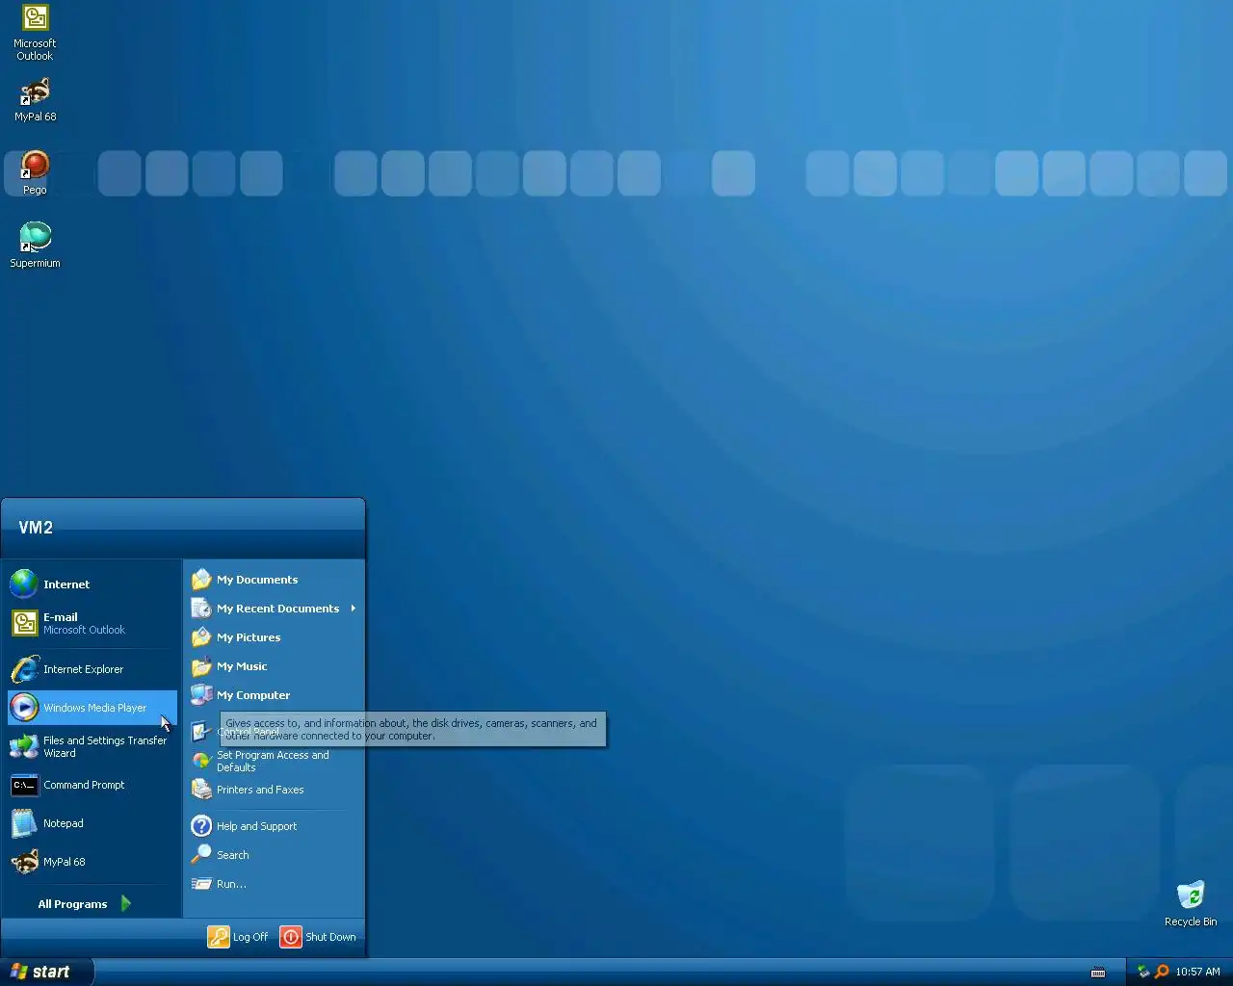
Task: Click the 10:57 AM taskbar clock
Action: tap(1197, 972)
